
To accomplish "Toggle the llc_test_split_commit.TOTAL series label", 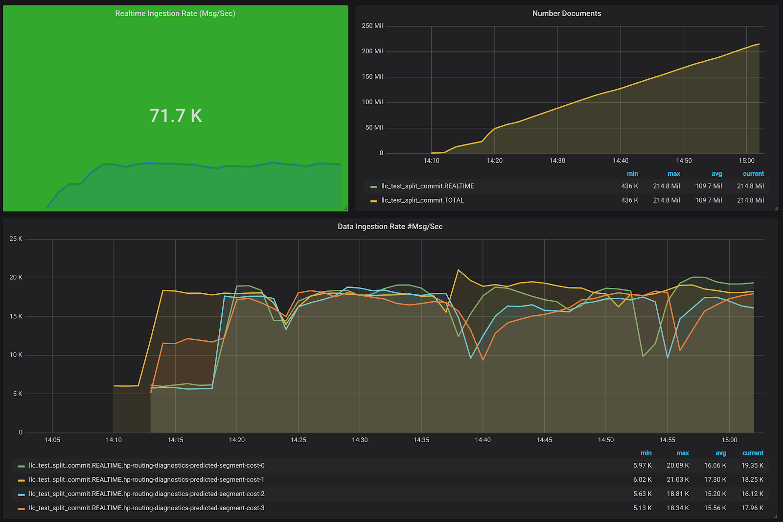I will point(422,200).
